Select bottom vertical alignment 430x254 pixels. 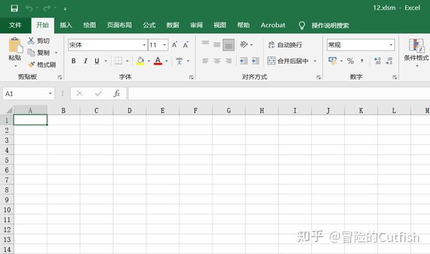(229, 45)
